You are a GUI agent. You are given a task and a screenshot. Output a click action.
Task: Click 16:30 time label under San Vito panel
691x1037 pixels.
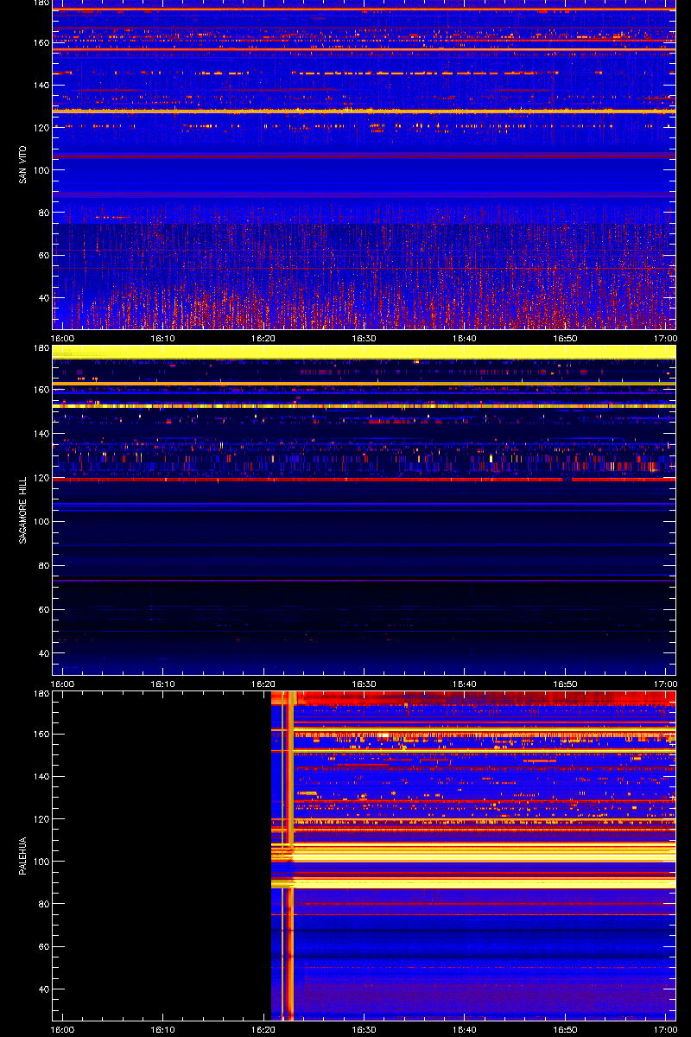[x=365, y=339]
